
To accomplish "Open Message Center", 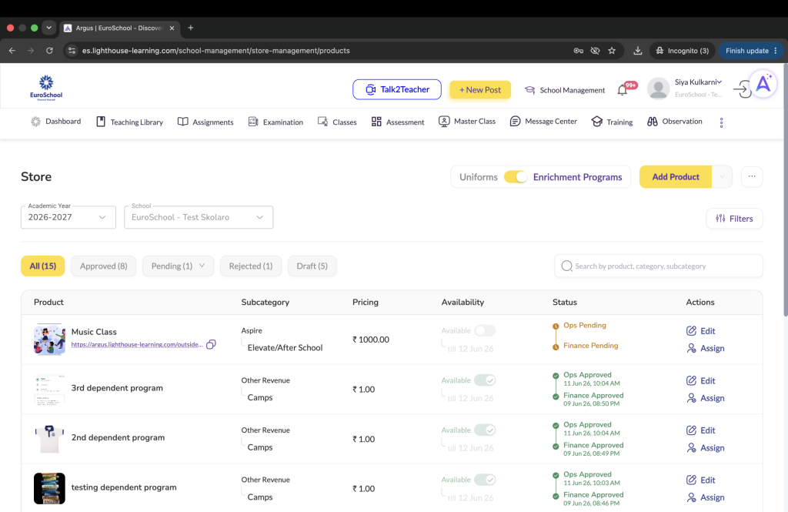I will click(543, 122).
